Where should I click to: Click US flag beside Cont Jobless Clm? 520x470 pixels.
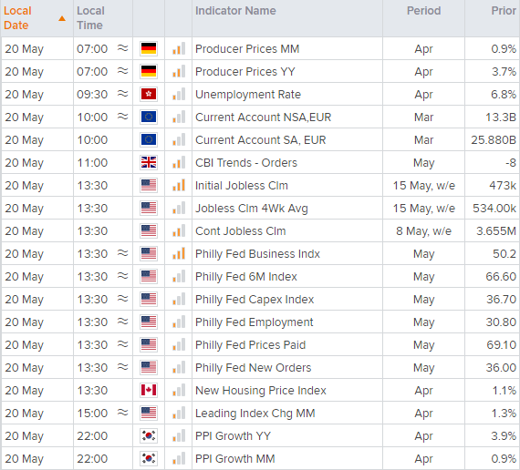click(x=149, y=230)
